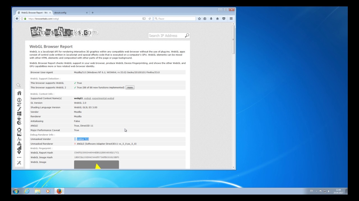Open Windows Explorer from the taskbar
The width and height of the screenshot is (359, 201).
[x=38, y=191]
